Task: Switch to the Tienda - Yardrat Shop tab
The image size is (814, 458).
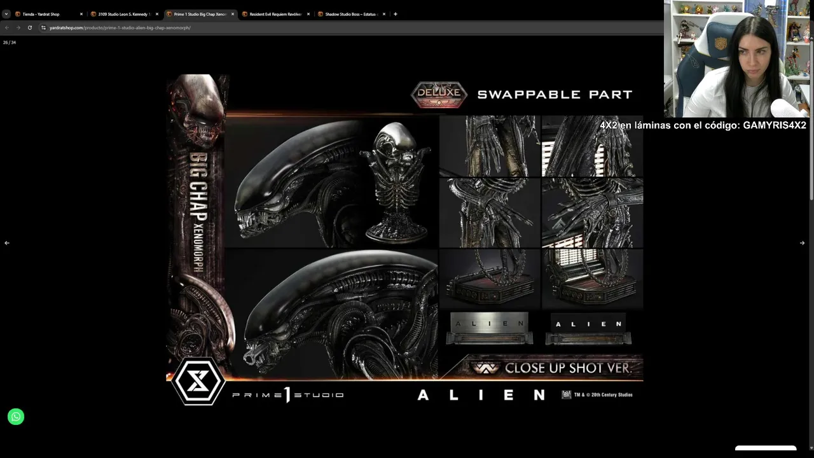Action: (x=48, y=14)
